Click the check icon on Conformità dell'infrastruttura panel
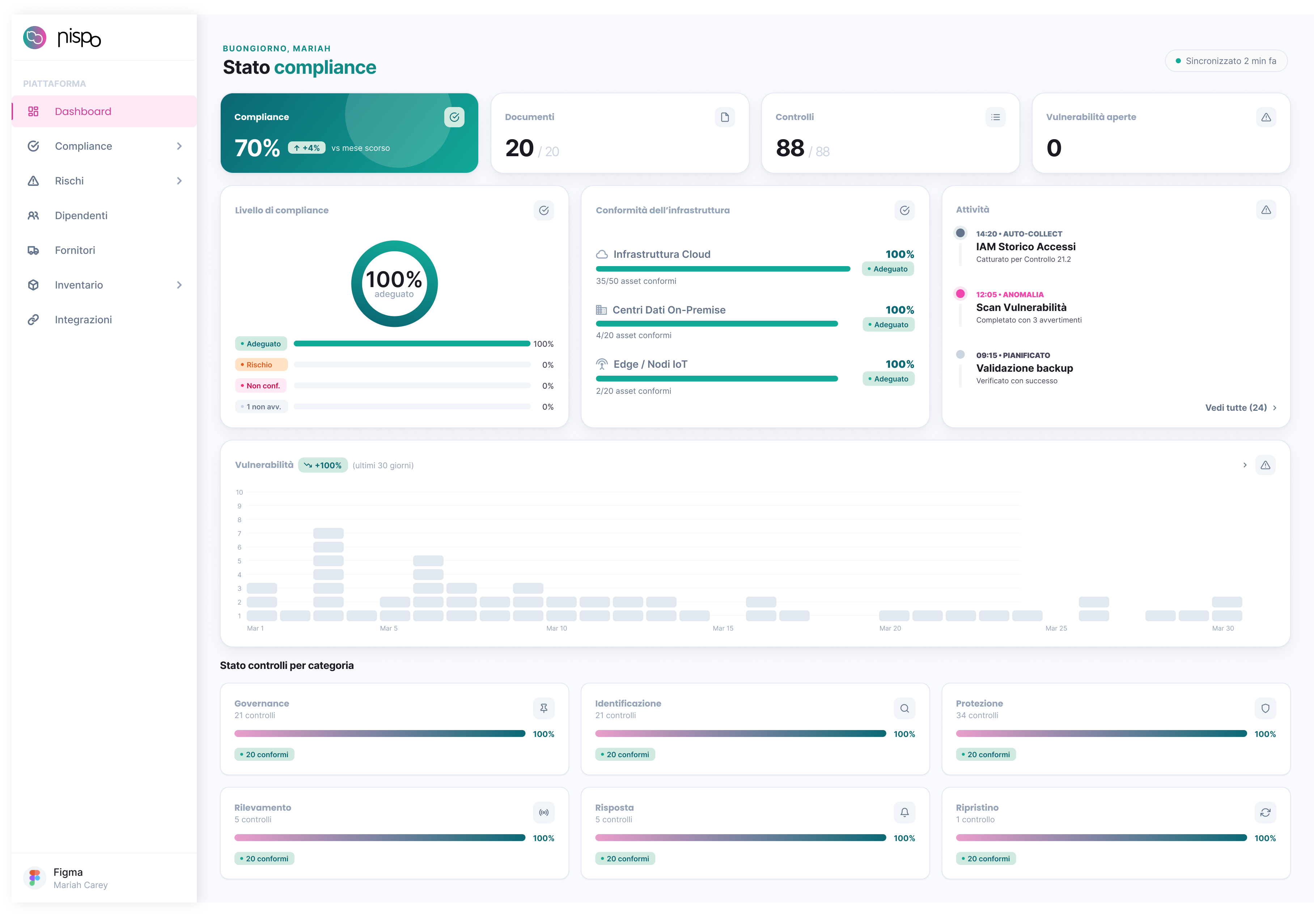1314x917 pixels. (x=904, y=210)
